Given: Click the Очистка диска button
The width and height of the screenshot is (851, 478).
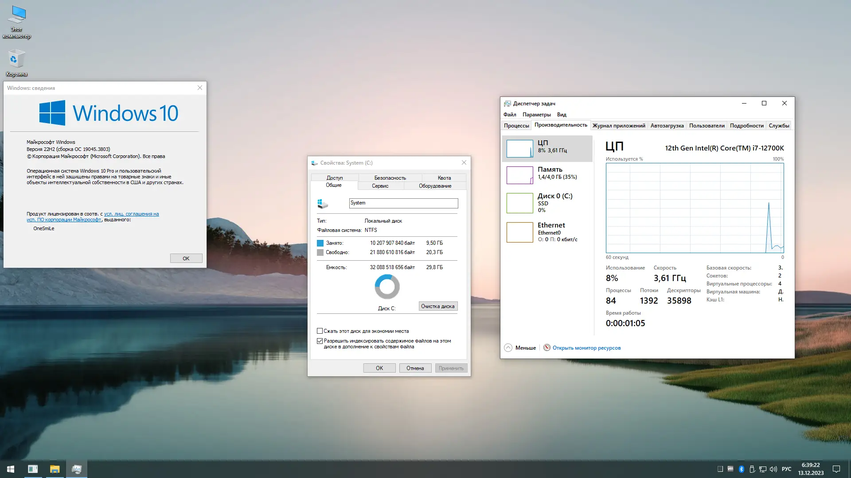Looking at the screenshot, I should tap(437, 306).
